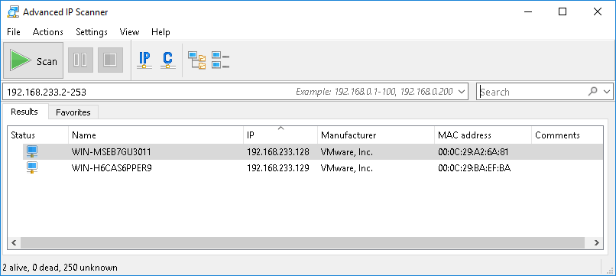616x276 pixels.
Task: Click the Expand all toolbar icon
Action: [x=197, y=60]
